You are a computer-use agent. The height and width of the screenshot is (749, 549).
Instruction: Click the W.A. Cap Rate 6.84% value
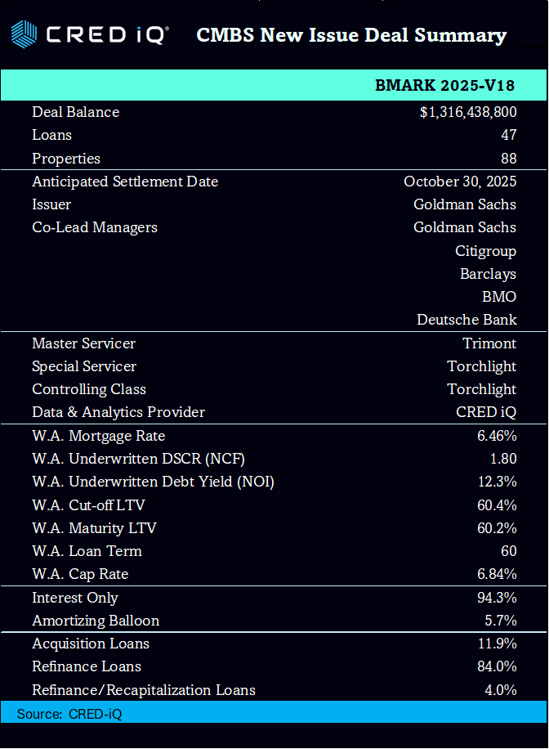pos(497,574)
